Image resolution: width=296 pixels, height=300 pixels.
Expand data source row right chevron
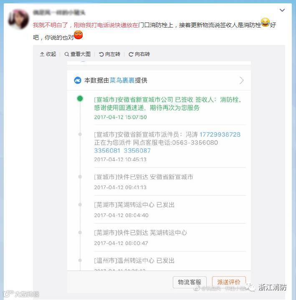[242, 80]
